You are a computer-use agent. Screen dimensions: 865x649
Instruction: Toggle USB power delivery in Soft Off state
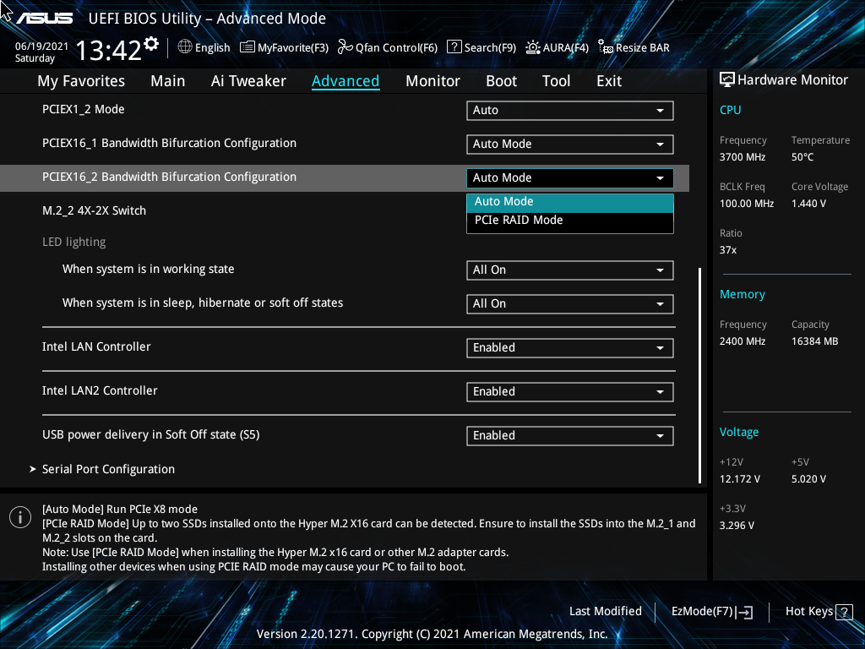tap(569, 435)
